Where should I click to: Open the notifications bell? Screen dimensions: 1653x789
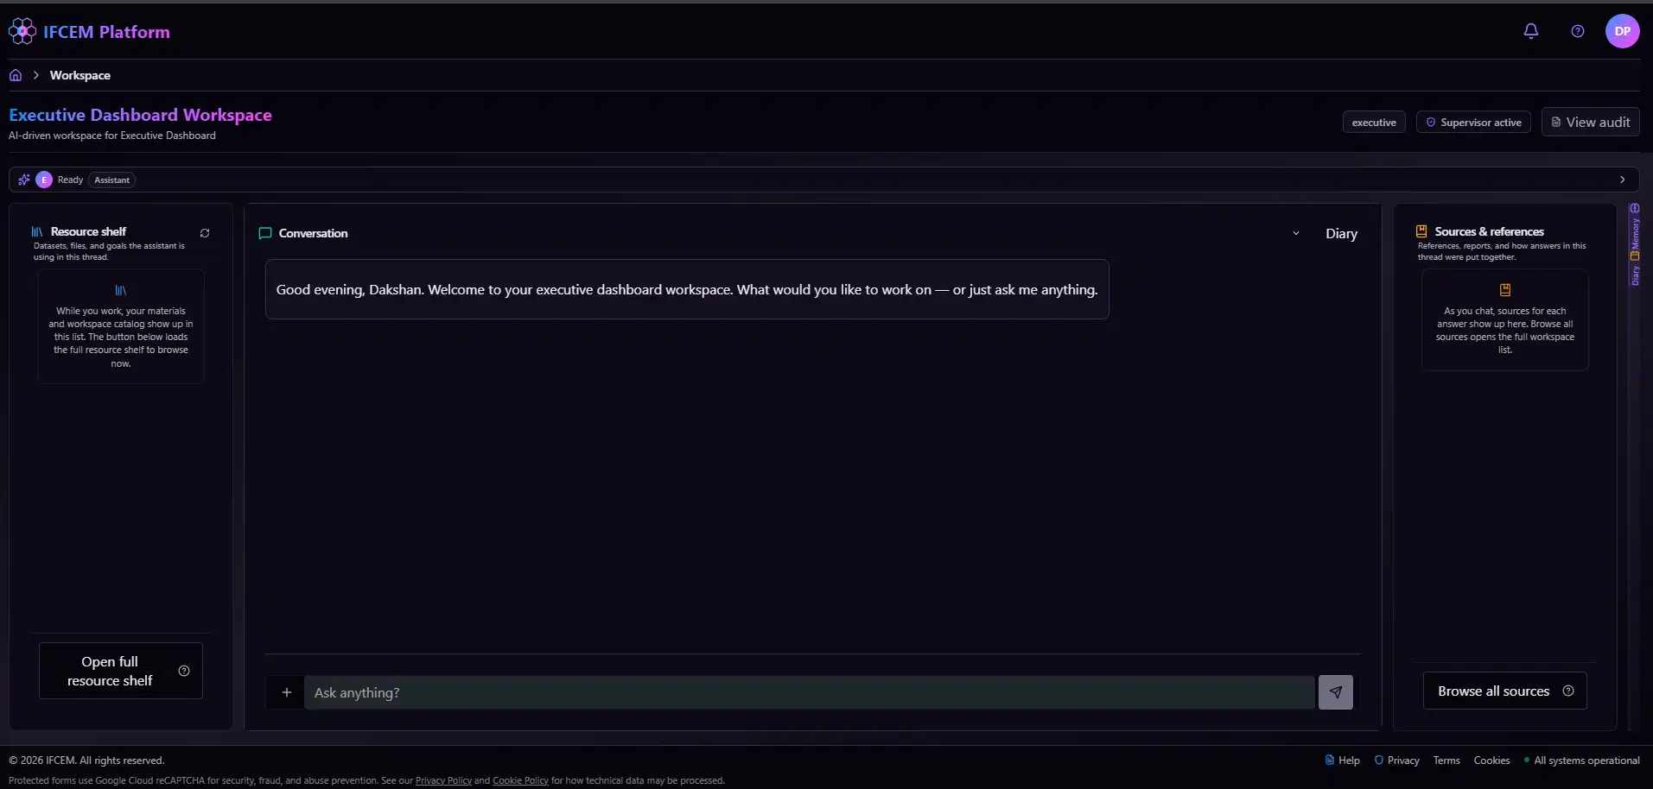tap(1530, 31)
